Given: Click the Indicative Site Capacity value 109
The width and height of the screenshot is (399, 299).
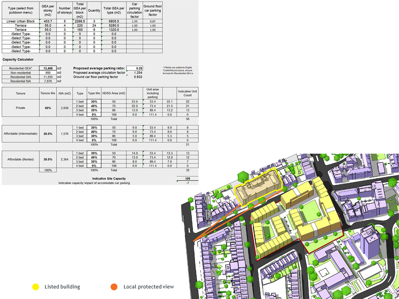Looking at the screenshot, I should tap(188, 179).
